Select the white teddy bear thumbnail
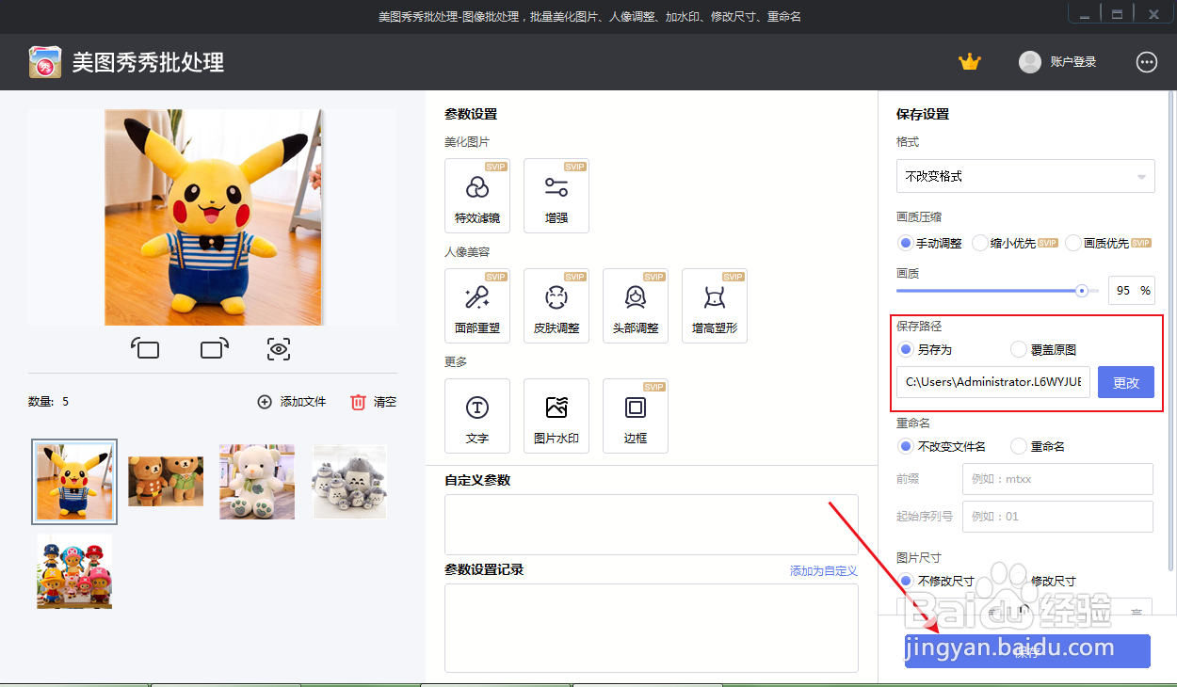Image resolution: width=1177 pixels, height=687 pixels. pos(257,482)
